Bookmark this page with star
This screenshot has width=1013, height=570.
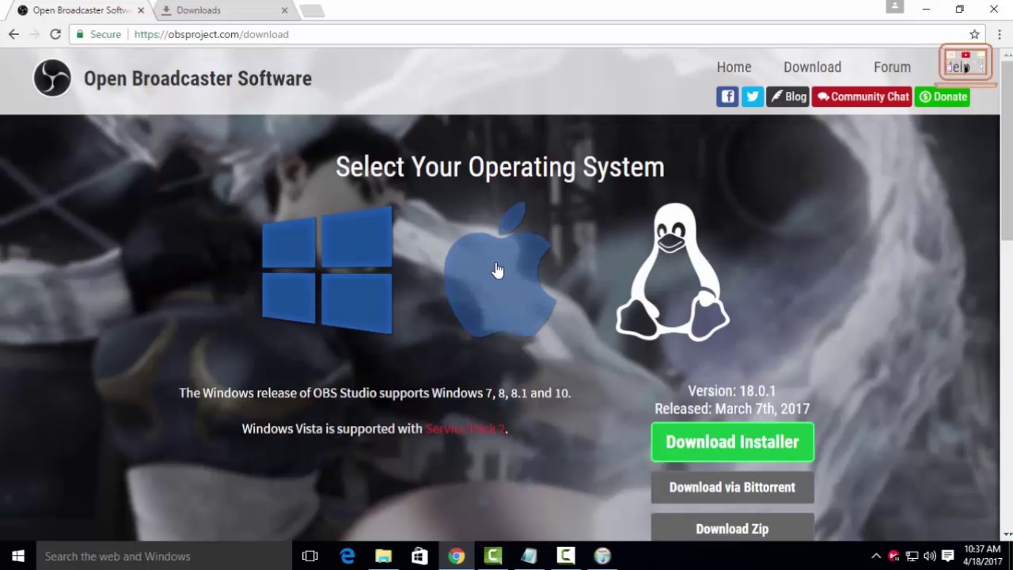pos(975,34)
